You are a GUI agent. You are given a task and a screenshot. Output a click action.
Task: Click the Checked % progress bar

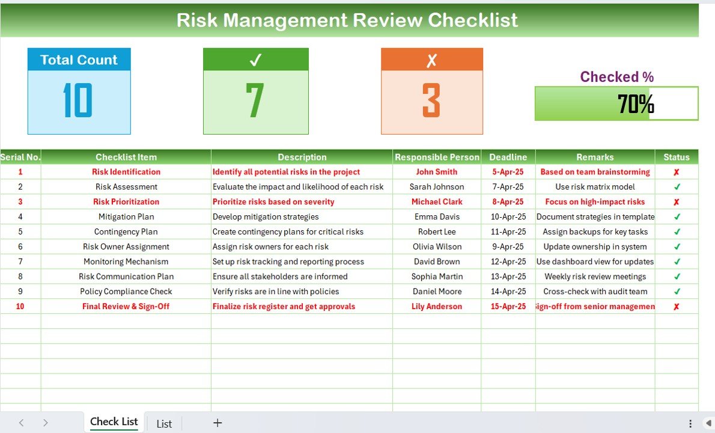(x=616, y=103)
